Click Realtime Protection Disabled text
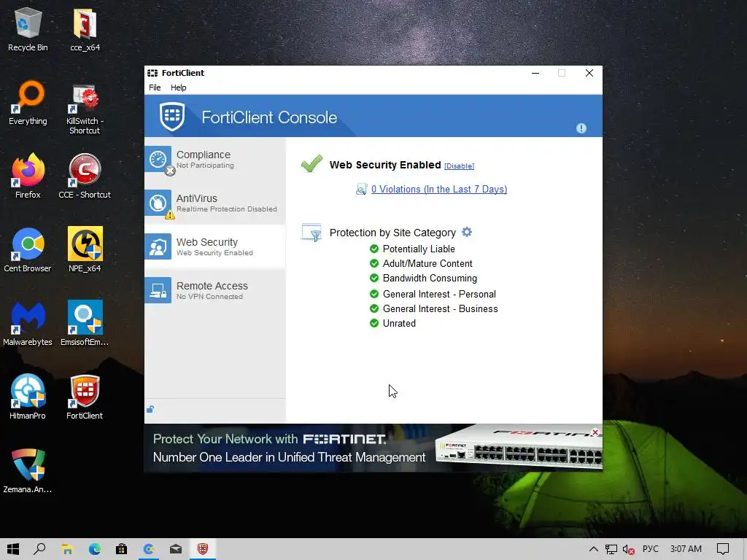The width and height of the screenshot is (747, 560). pyautogui.click(x=227, y=209)
